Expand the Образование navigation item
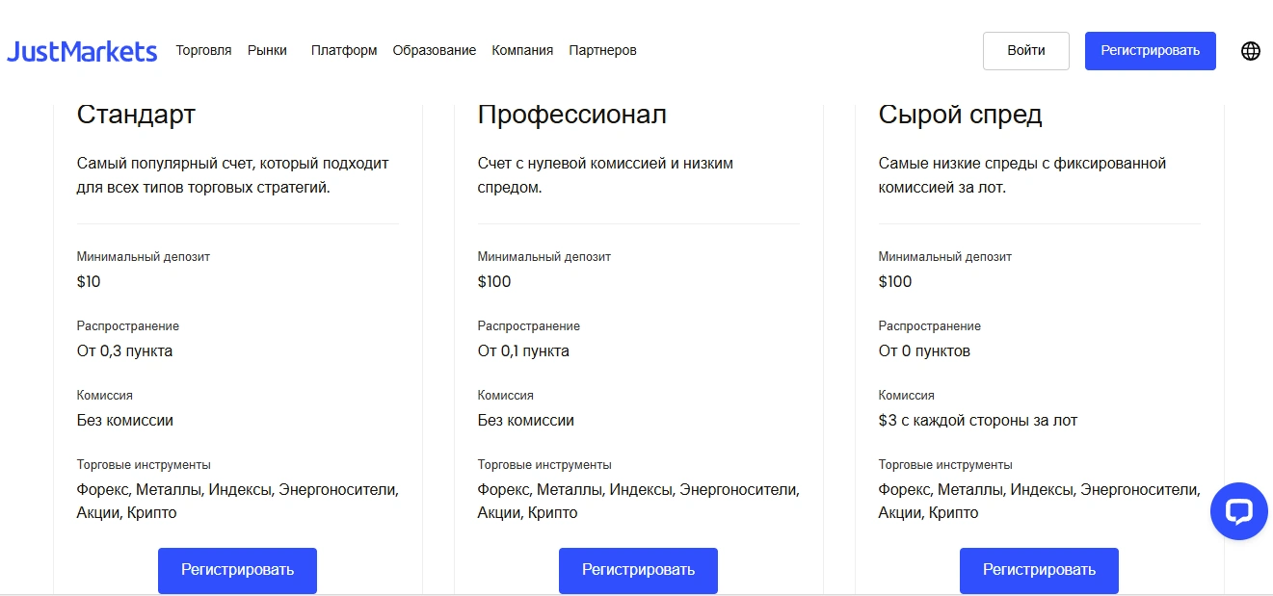Screen dimensions: 1273x596 point(434,50)
